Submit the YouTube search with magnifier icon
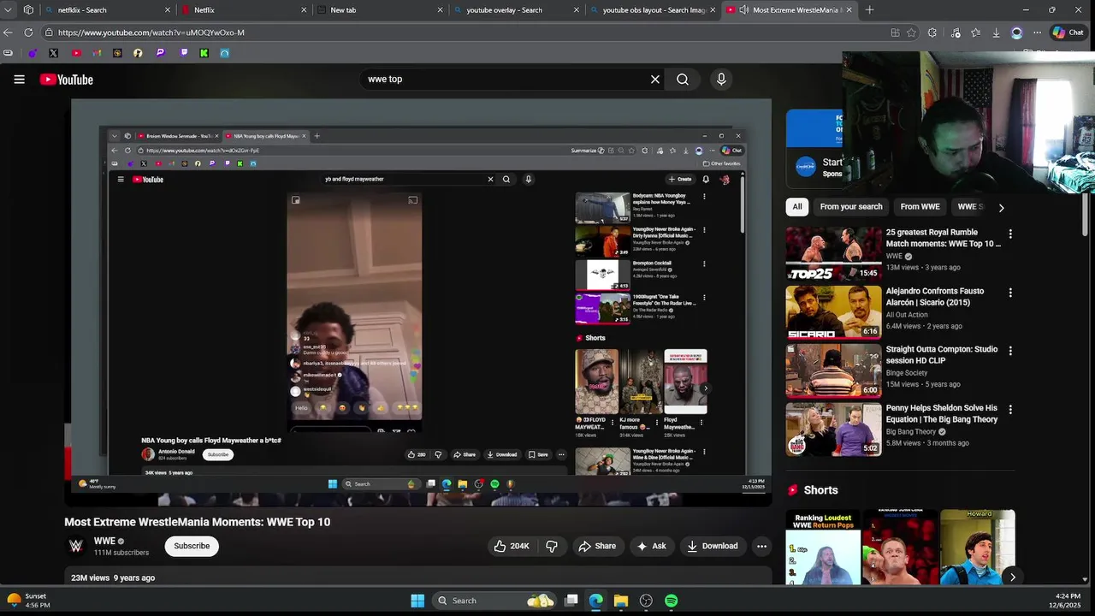This screenshot has width=1095, height=616. 683,79
